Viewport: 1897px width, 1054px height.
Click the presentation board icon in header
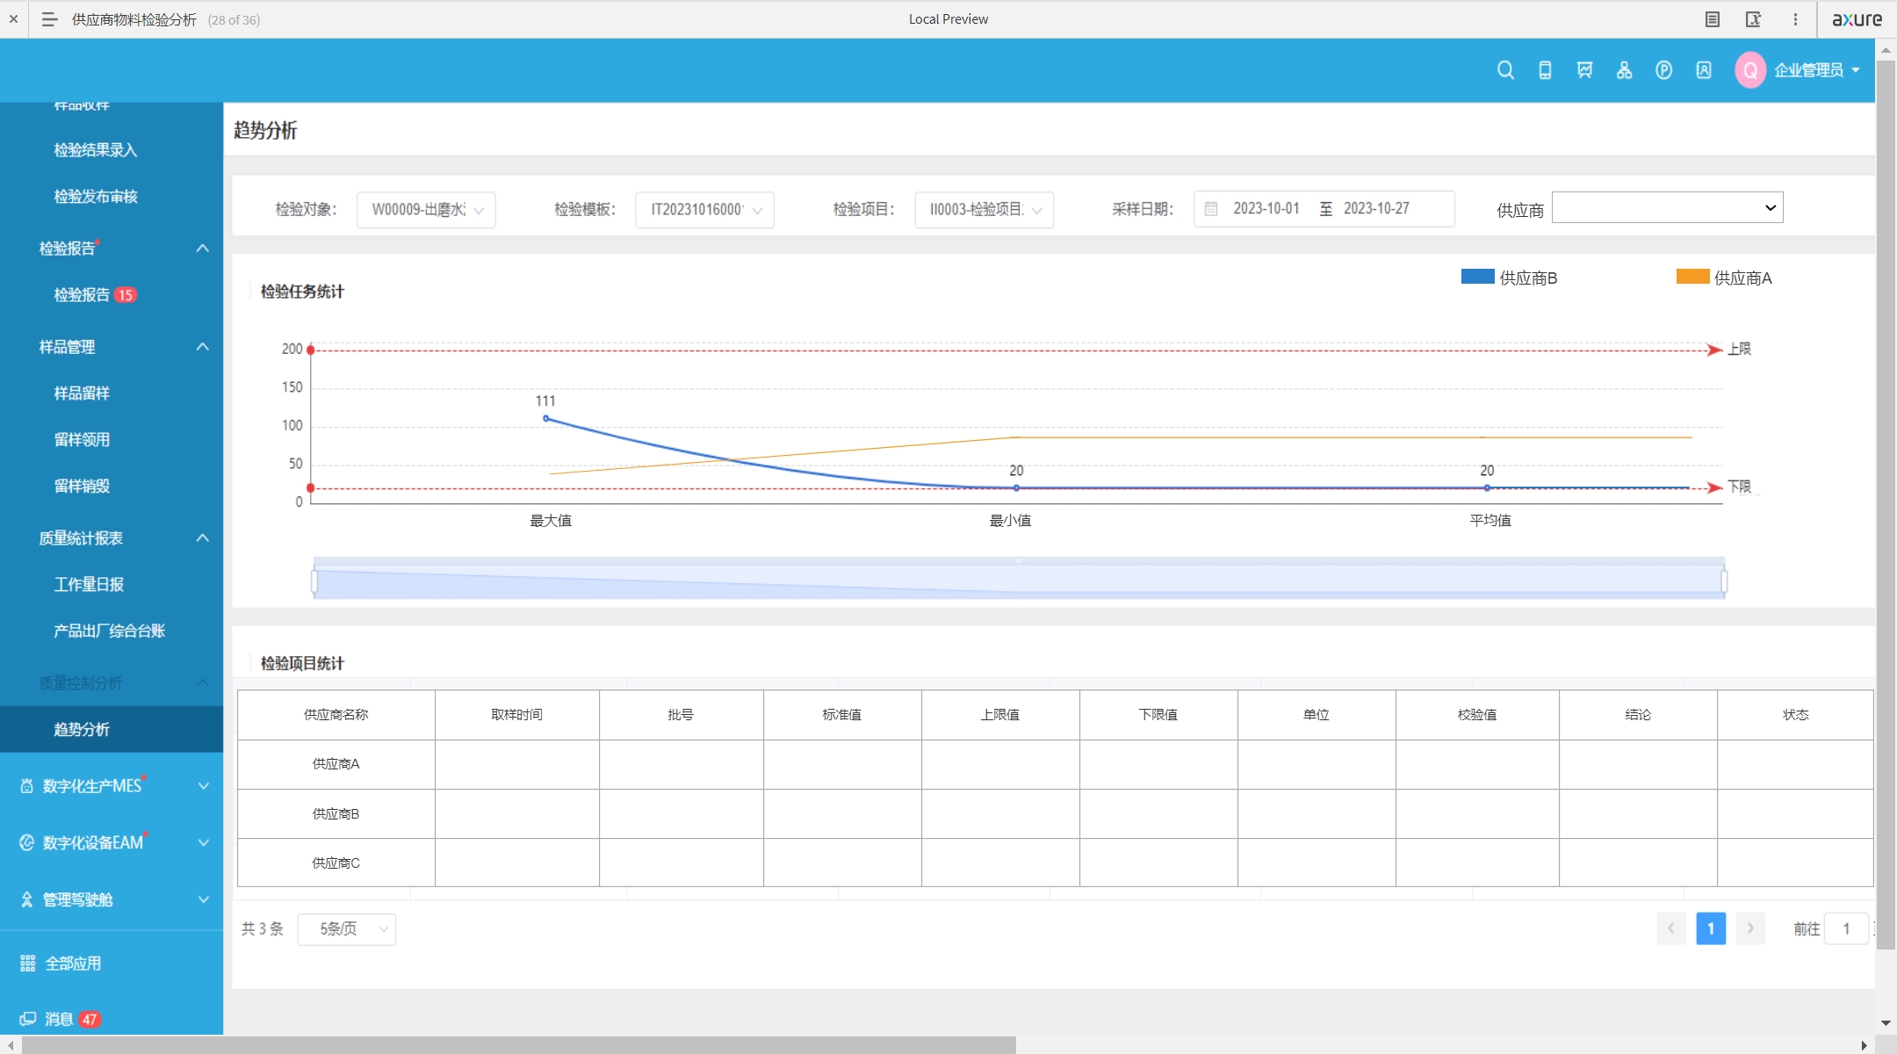tap(1584, 70)
